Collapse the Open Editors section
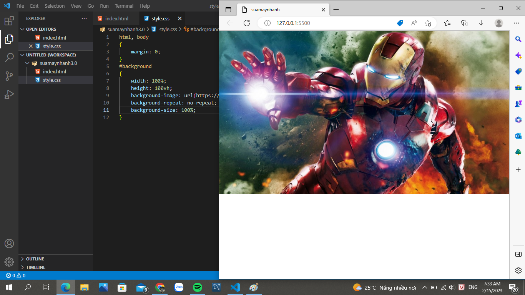The height and width of the screenshot is (295, 525). (x=56, y=29)
